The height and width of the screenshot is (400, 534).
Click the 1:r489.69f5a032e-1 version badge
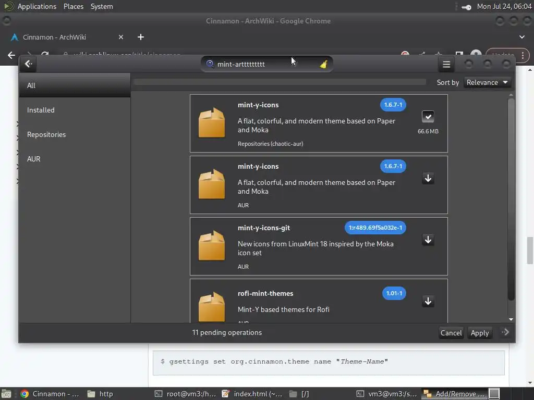[375, 228]
